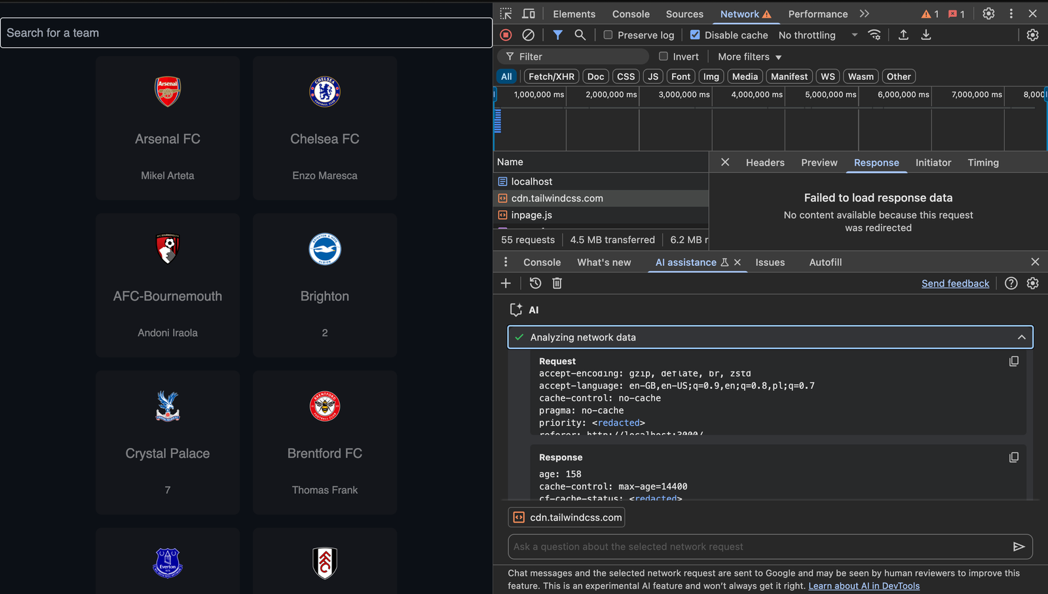Screen dimensions: 1048x594
Task: Select the inpage.js request row
Action: pyautogui.click(x=601, y=215)
